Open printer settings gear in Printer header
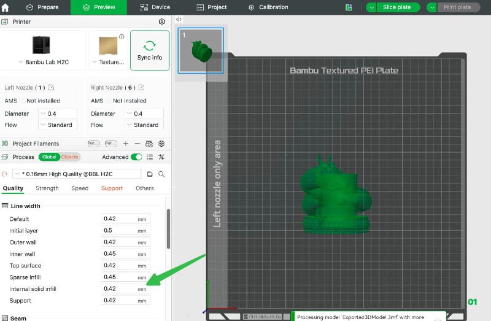Viewport: 491px width, 321px height. [161, 21]
